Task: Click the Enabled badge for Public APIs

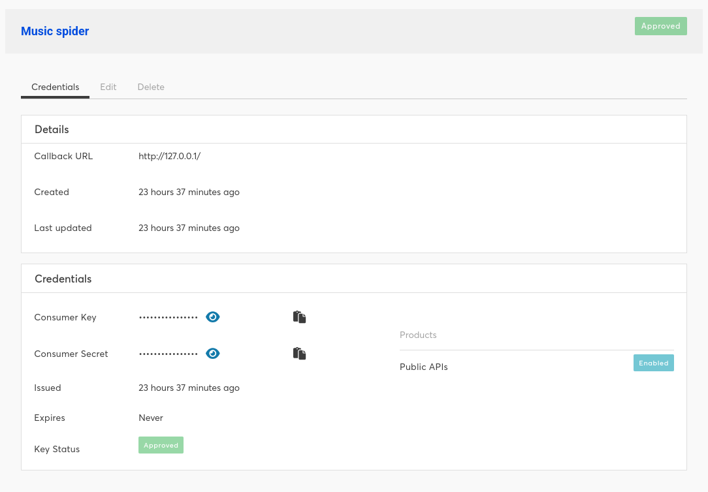Action: pos(653,363)
